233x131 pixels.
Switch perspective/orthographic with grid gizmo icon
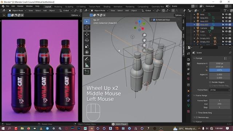pos(144,51)
